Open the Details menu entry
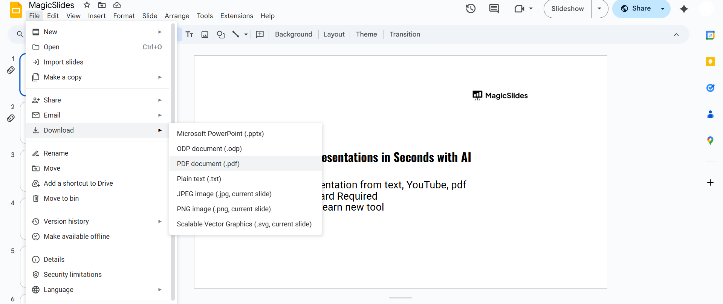723x304 pixels. (98, 260)
